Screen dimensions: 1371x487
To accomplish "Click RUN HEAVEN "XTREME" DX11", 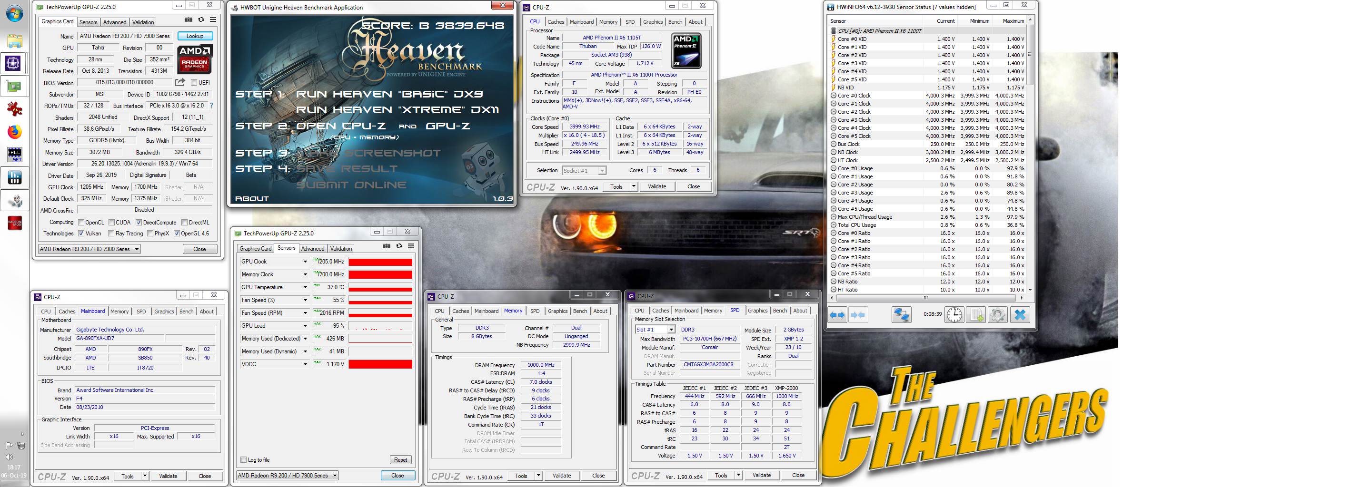I will tap(397, 110).
